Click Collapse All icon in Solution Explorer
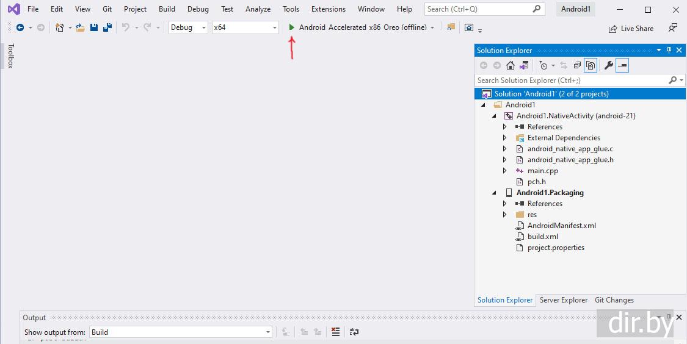687x344 pixels. tap(577, 66)
